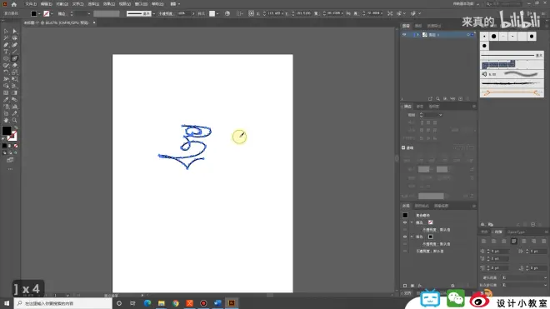Close the document tab
Viewport: 550px width, 309px height.
coord(94,22)
